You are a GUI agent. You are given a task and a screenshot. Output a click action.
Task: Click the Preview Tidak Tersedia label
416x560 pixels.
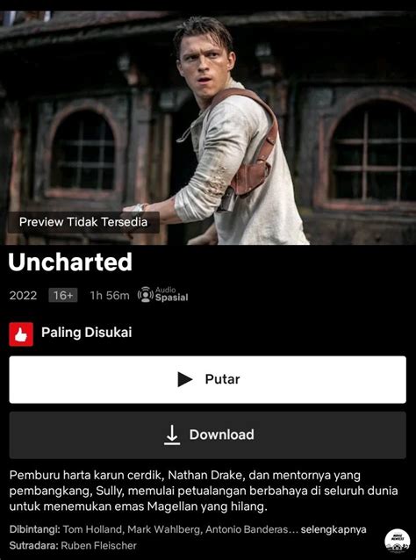(x=83, y=222)
